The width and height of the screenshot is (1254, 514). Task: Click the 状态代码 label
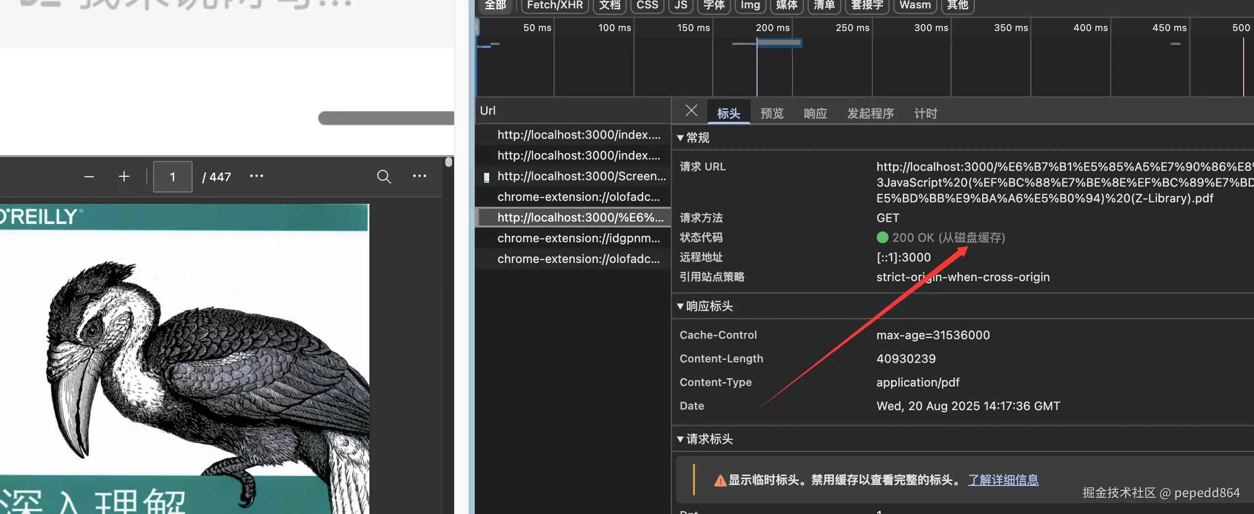coord(701,238)
